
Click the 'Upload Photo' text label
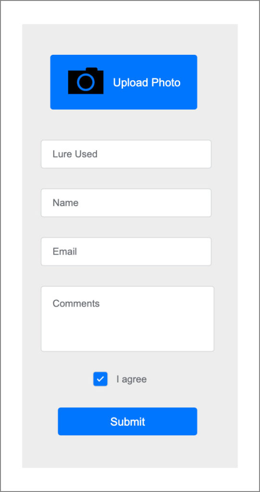click(147, 83)
